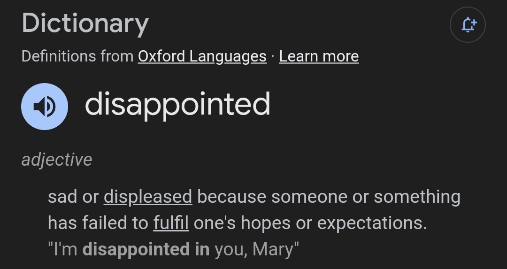Click the Dictionary heading
This screenshot has height=269, width=507.
[85, 23]
